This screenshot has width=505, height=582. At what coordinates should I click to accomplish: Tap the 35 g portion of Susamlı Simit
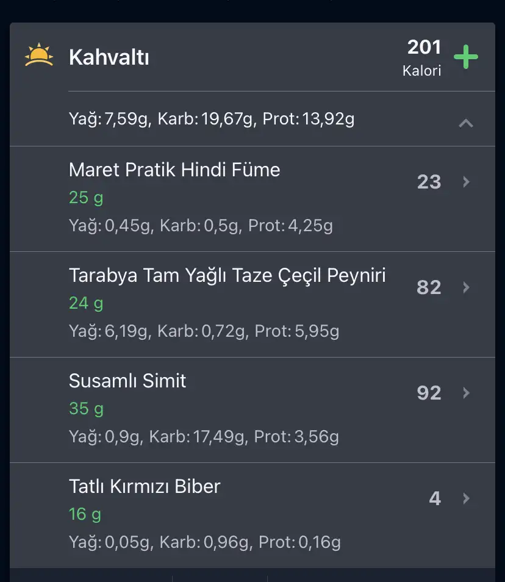[x=86, y=409]
